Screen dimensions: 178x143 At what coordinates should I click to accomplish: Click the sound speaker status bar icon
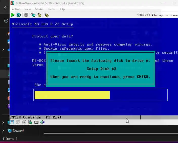42,122
